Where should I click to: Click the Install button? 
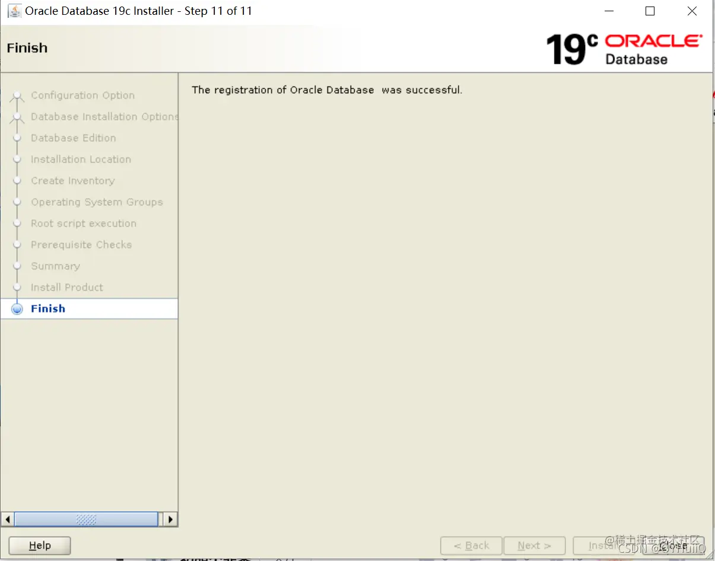(605, 546)
